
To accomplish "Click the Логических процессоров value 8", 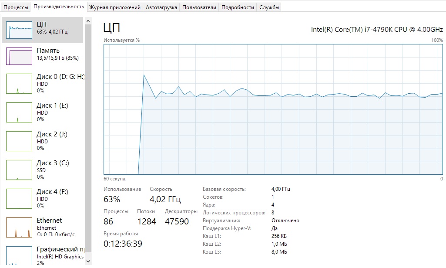I will tap(273, 213).
